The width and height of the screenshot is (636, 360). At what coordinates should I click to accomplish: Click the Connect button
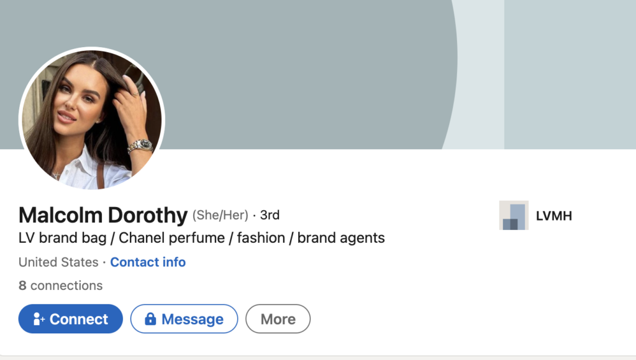(70, 318)
